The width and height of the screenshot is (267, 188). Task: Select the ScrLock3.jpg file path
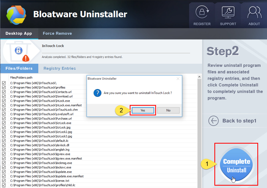[x=41, y=136]
